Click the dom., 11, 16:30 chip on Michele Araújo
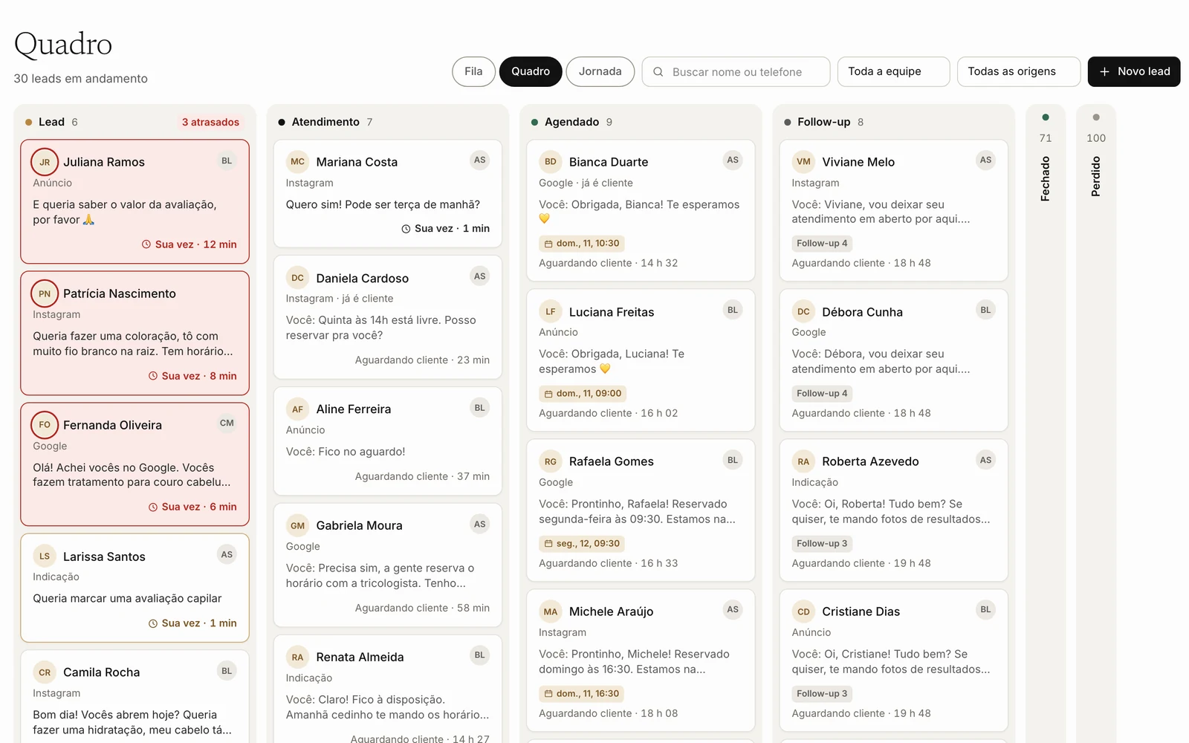Image resolution: width=1189 pixels, height=743 pixels. tap(582, 694)
